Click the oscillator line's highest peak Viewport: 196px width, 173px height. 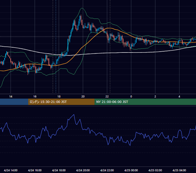(x=74, y=115)
